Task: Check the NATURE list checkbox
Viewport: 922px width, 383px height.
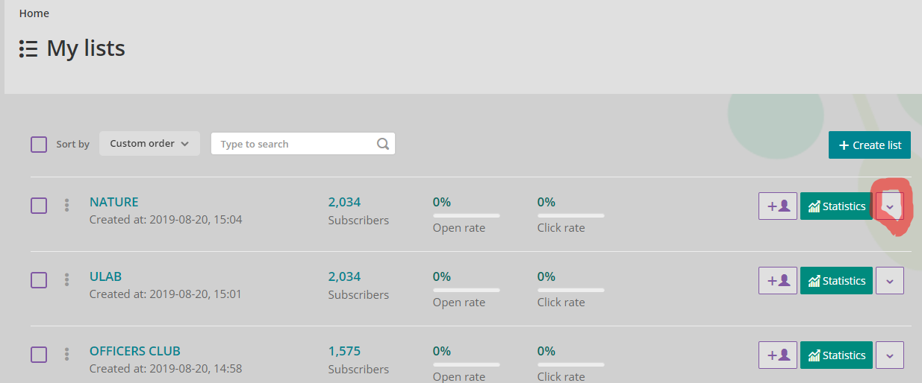Action: [x=39, y=206]
